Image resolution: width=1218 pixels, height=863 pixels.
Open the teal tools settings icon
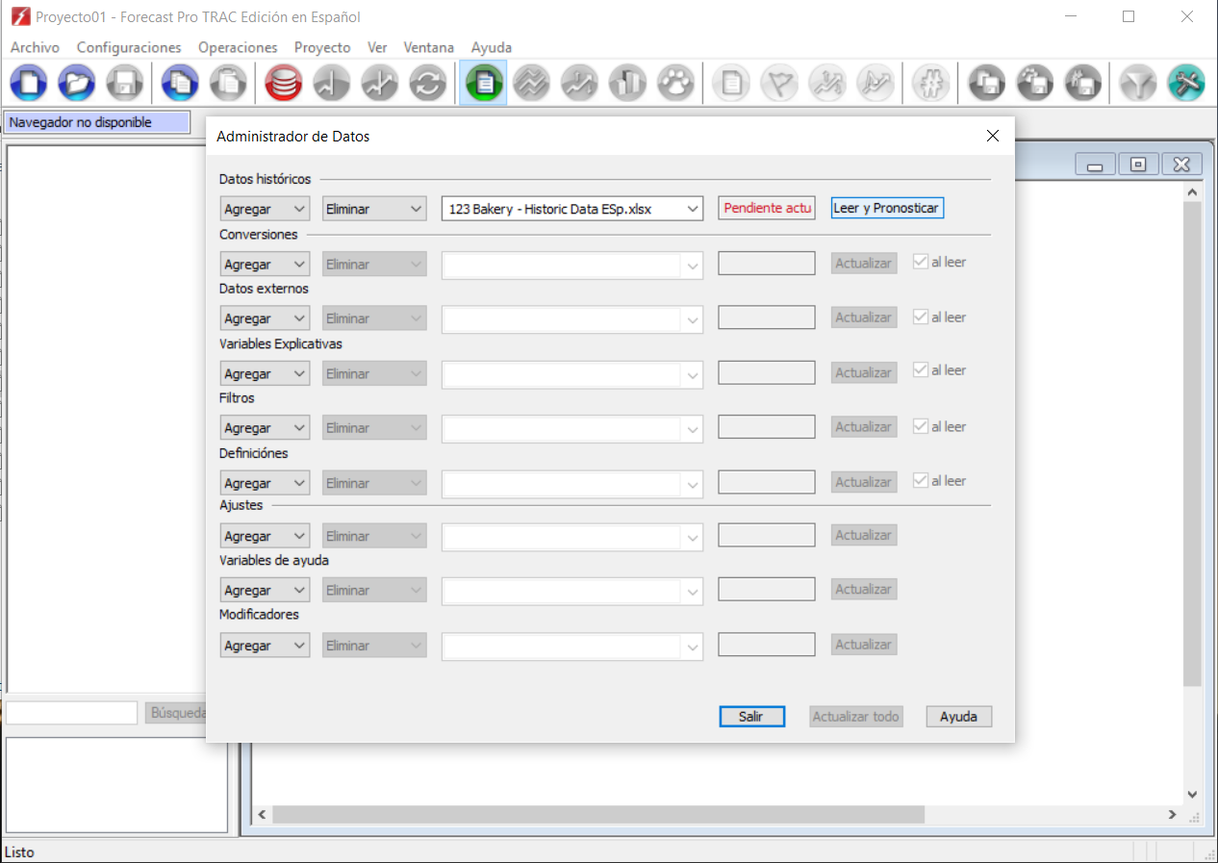[x=1186, y=84]
